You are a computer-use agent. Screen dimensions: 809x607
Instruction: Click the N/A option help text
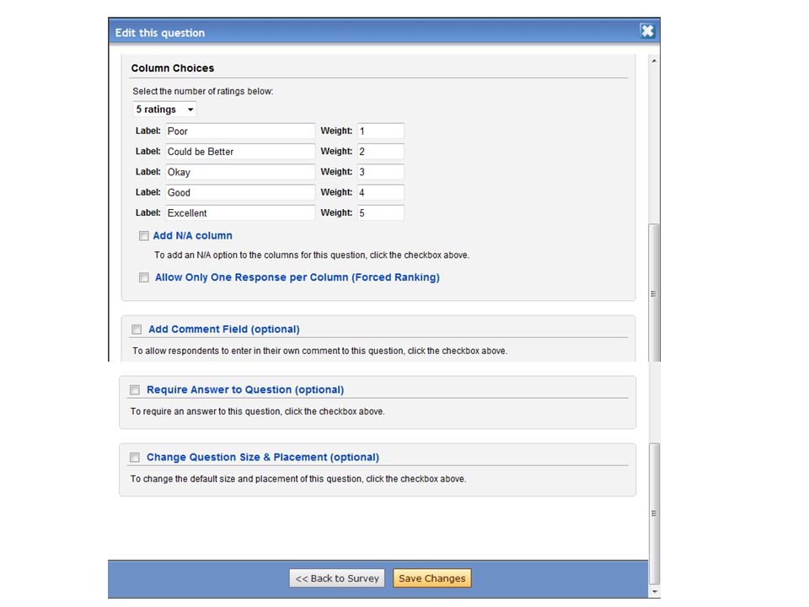pos(312,255)
